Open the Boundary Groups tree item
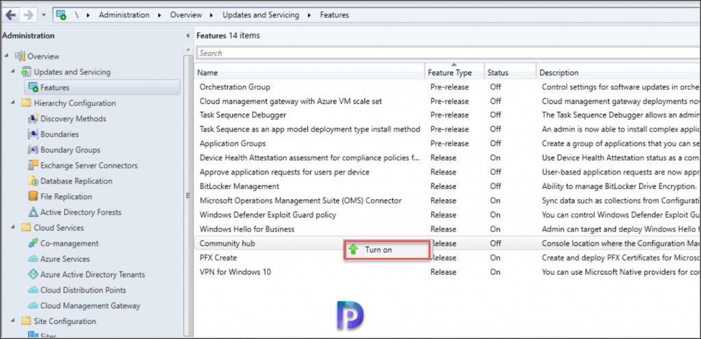The height and width of the screenshot is (339, 701). point(71,150)
